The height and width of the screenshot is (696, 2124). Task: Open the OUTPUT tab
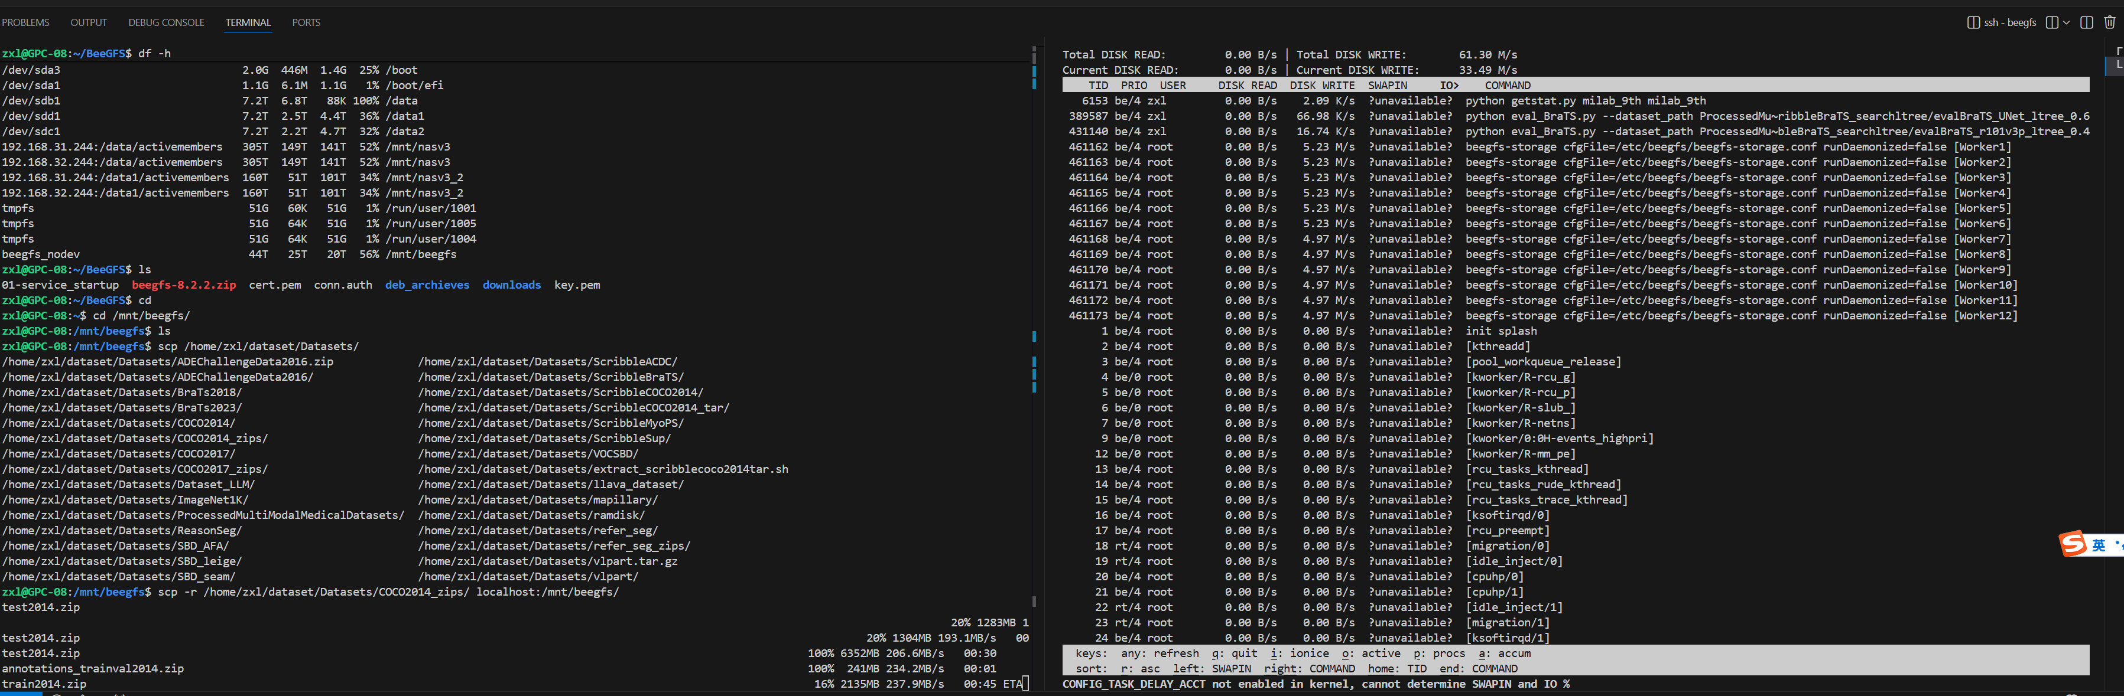point(88,22)
